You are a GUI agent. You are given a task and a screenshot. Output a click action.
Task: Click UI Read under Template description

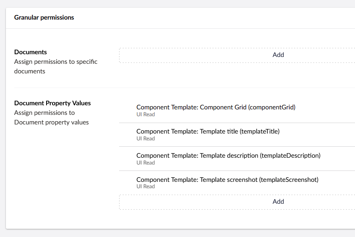(x=146, y=163)
